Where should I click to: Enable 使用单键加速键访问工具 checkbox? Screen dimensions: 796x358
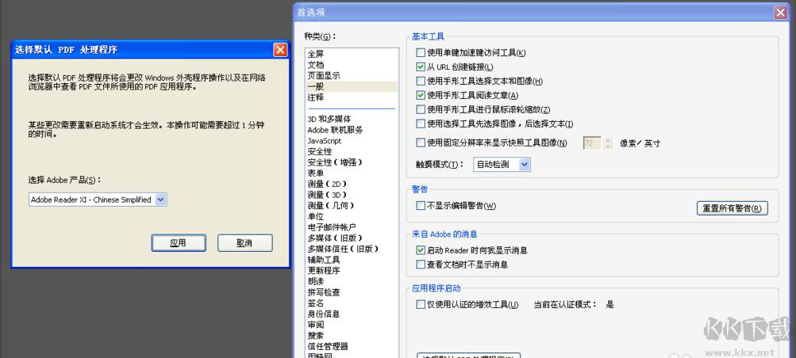coord(421,52)
